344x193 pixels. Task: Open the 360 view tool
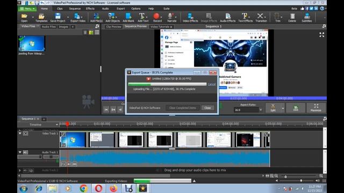point(296,108)
